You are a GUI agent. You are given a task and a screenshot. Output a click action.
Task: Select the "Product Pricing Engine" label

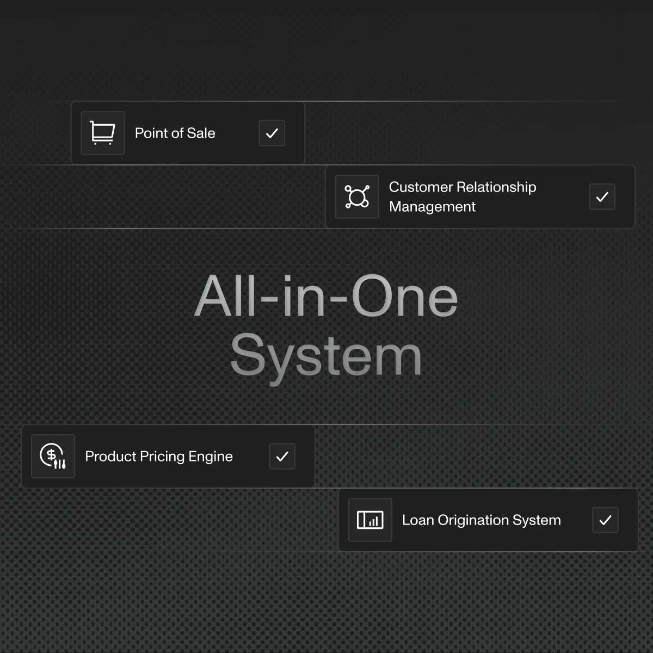pyautogui.click(x=159, y=456)
